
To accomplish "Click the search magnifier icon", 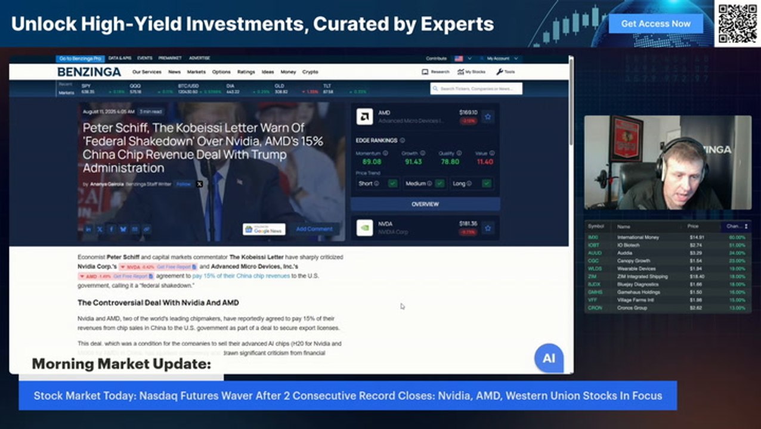I will pos(435,89).
